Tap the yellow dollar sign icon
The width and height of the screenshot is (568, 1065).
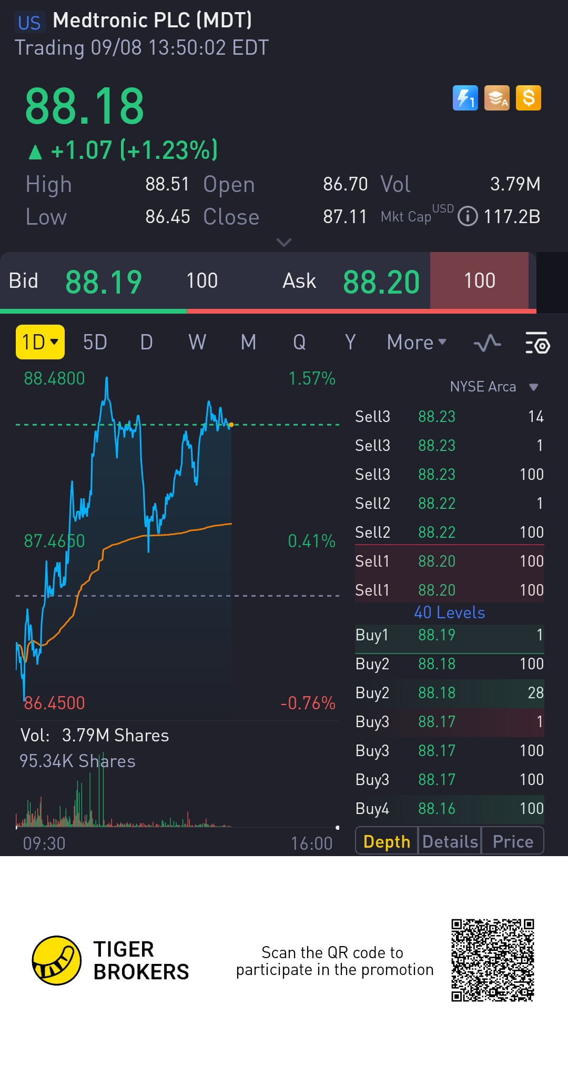pyautogui.click(x=529, y=98)
